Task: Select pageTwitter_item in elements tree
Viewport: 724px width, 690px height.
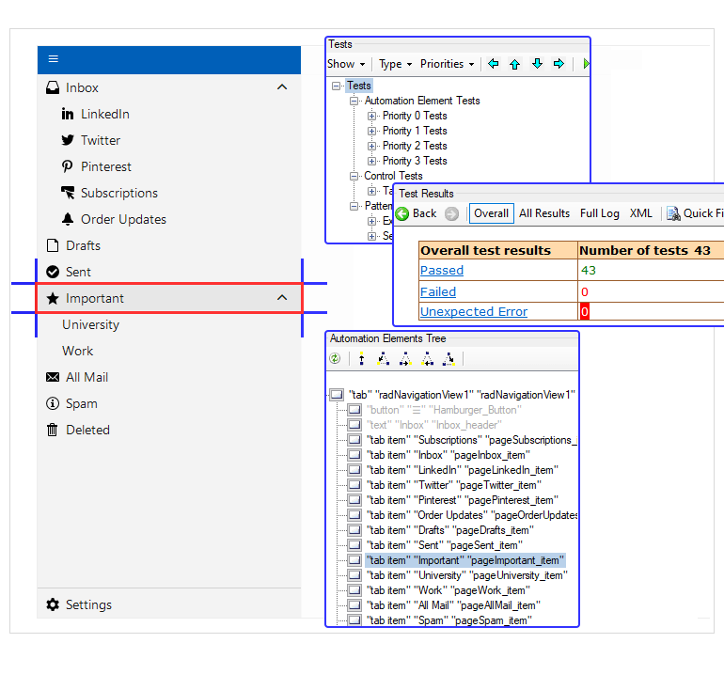Action: point(453,485)
